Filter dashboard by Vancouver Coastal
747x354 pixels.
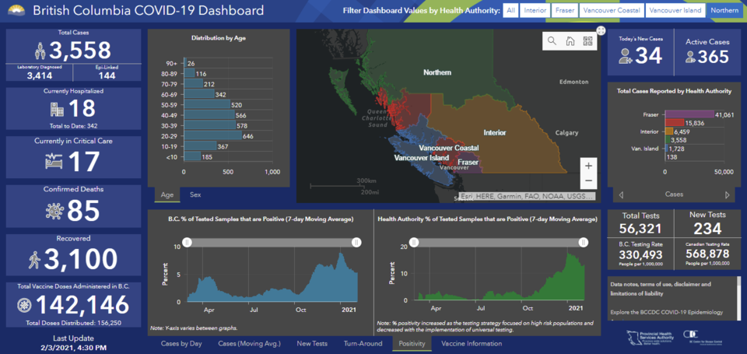coord(612,10)
